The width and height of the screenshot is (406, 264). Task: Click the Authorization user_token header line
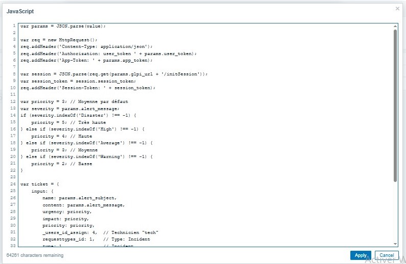pos(108,54)
